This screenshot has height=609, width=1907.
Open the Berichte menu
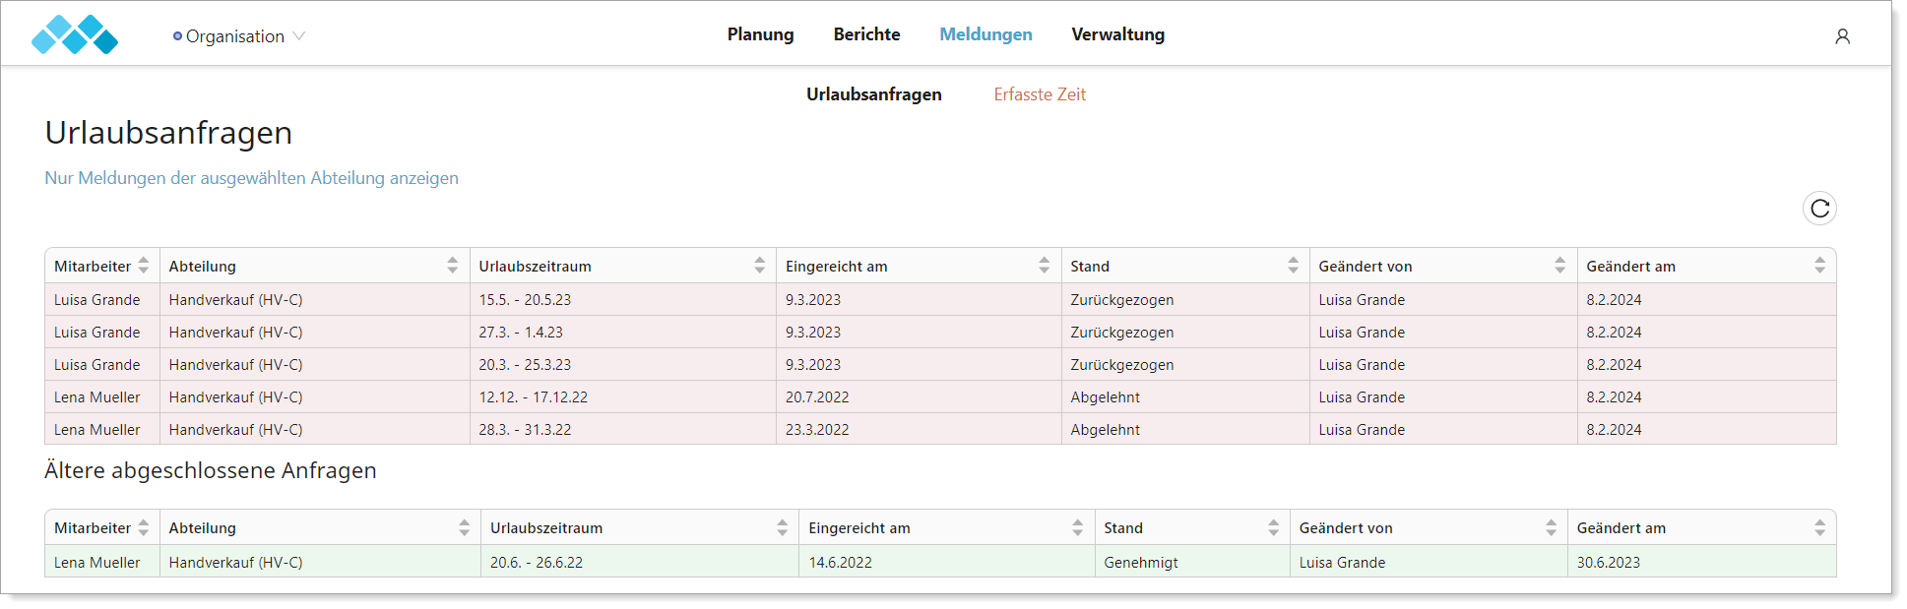(x=866, y=34)
